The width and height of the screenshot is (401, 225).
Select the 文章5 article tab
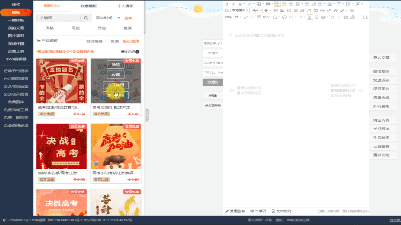tap(213, 82)
